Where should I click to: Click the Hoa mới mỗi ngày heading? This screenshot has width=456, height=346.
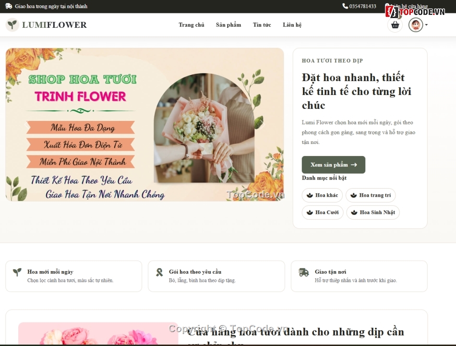click(50, 272)
